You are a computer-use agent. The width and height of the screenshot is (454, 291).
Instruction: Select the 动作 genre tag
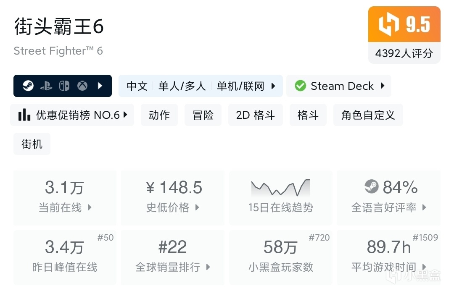pyautogui.click(x=159, y=115)
